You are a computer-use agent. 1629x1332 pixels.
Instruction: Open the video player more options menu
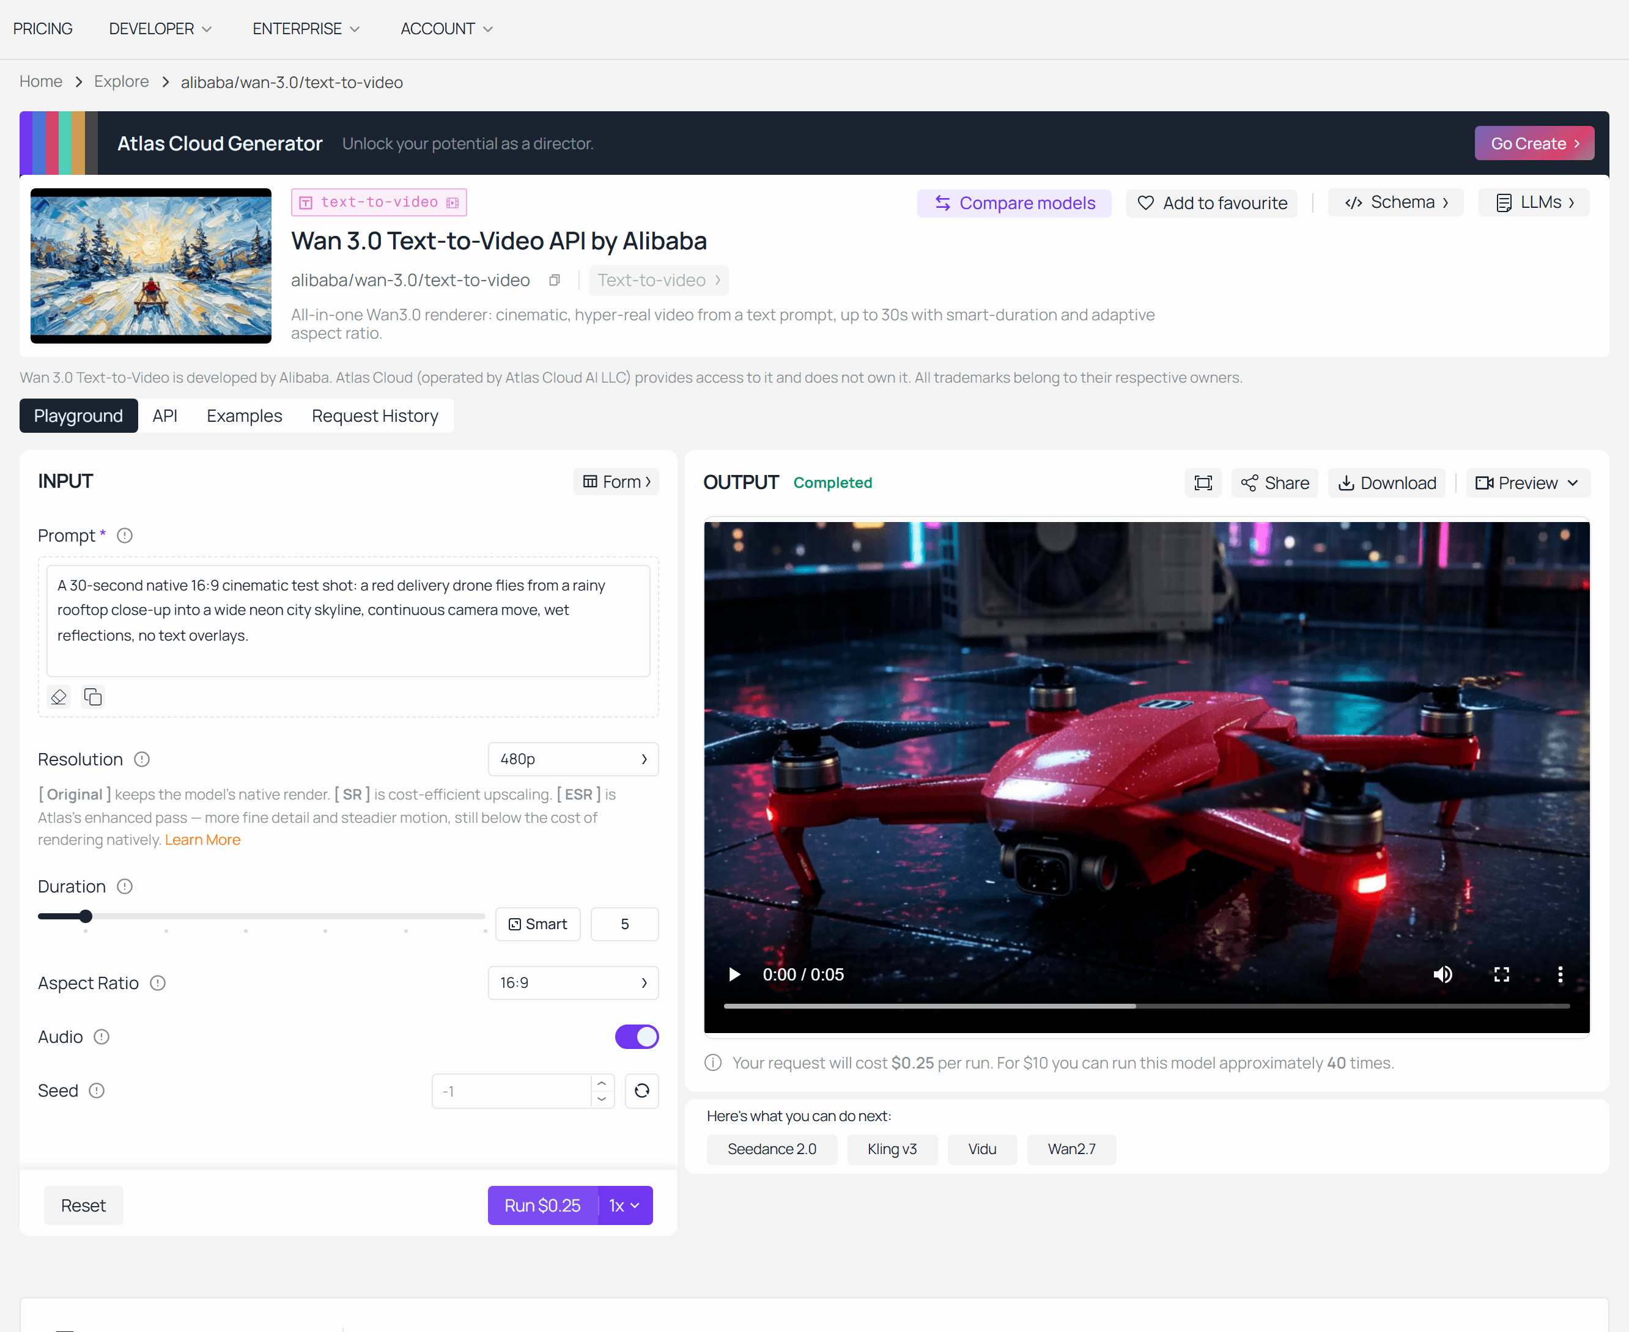(x=1560, y=974)
